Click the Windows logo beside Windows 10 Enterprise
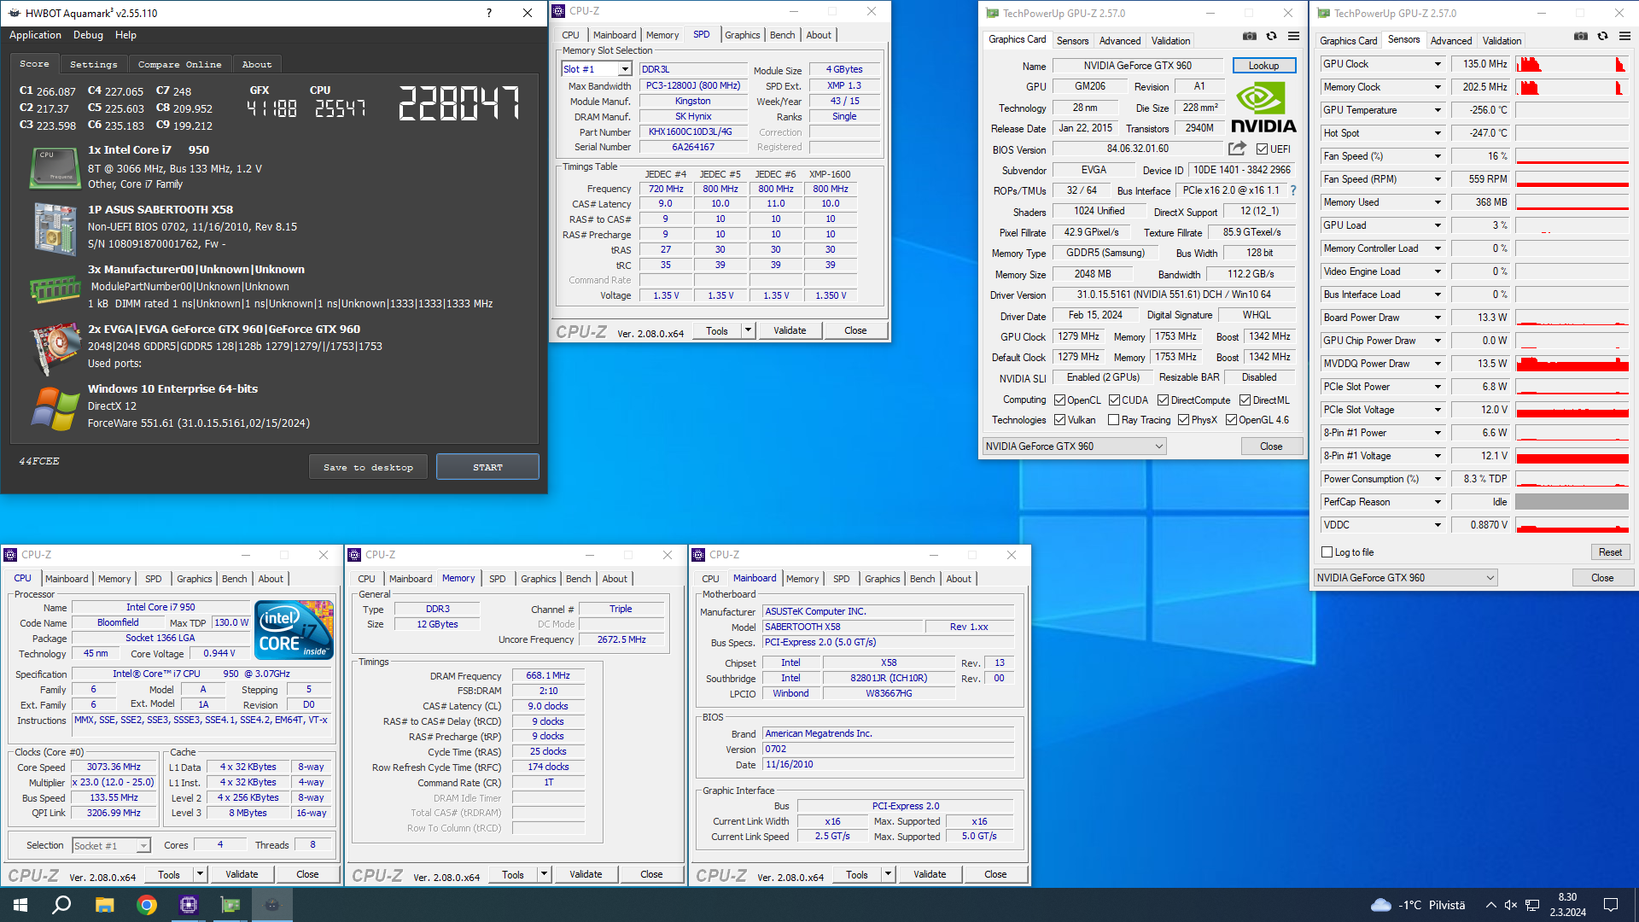1639x922 pixels. pos(55,409)
